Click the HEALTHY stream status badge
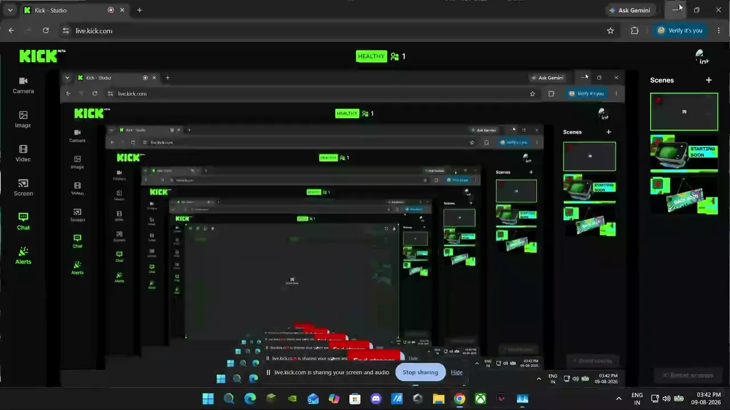This screenshot has height=410, width=730. pos(371,56)
